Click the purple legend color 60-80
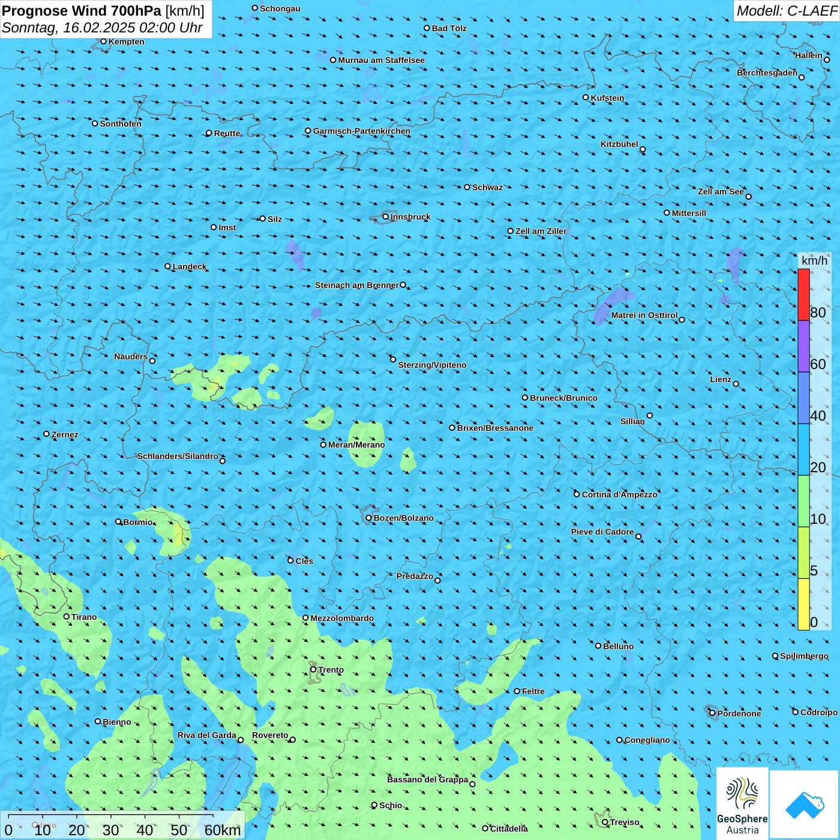The image size is (840, 840). [803, 346]
